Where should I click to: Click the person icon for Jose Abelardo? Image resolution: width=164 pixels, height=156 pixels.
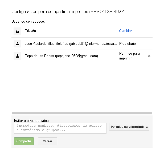coord(17,43)
